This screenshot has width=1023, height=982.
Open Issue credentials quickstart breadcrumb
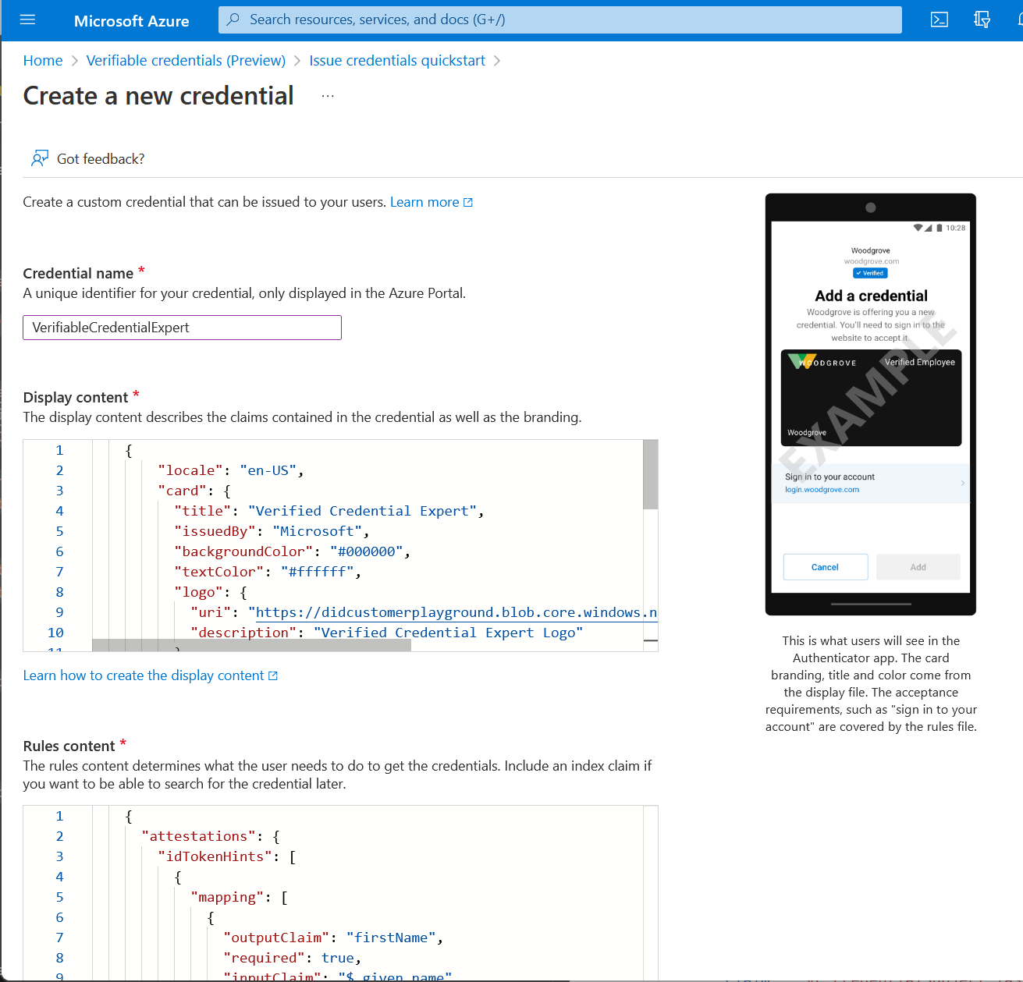pyautogui.click(x=397, y=60)
